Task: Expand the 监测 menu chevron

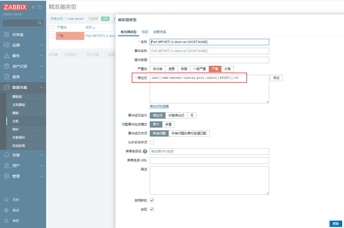Action: [41, 45]
